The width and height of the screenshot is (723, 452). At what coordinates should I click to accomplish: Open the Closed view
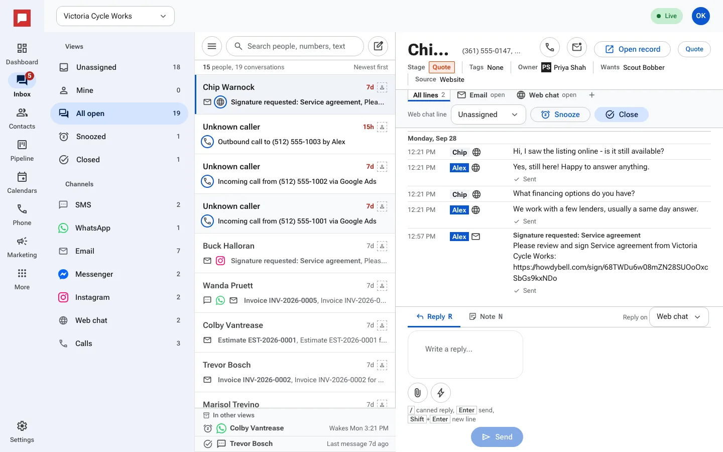[119, 160]
